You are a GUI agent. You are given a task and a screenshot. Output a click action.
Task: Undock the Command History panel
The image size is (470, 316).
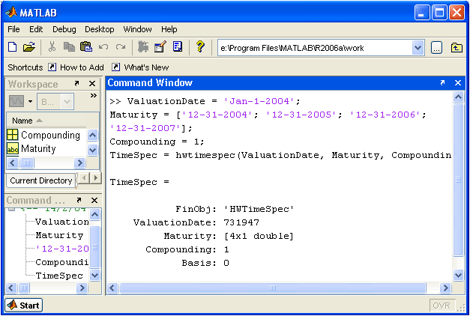point(79,200)
